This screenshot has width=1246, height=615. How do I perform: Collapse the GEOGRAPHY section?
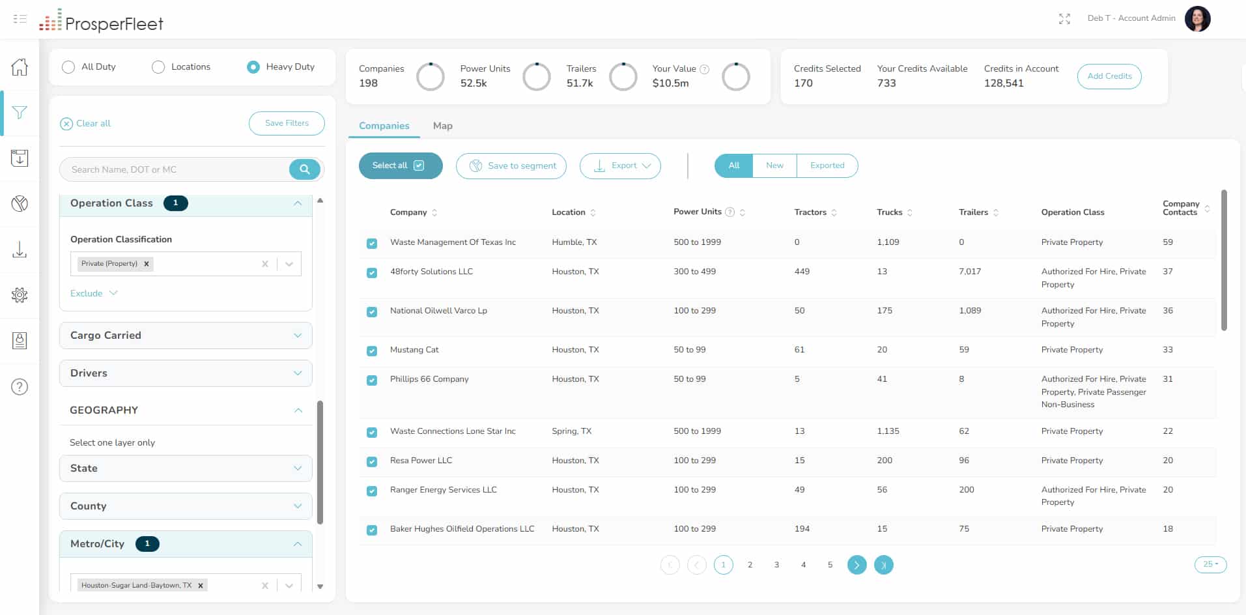[298, 410]
